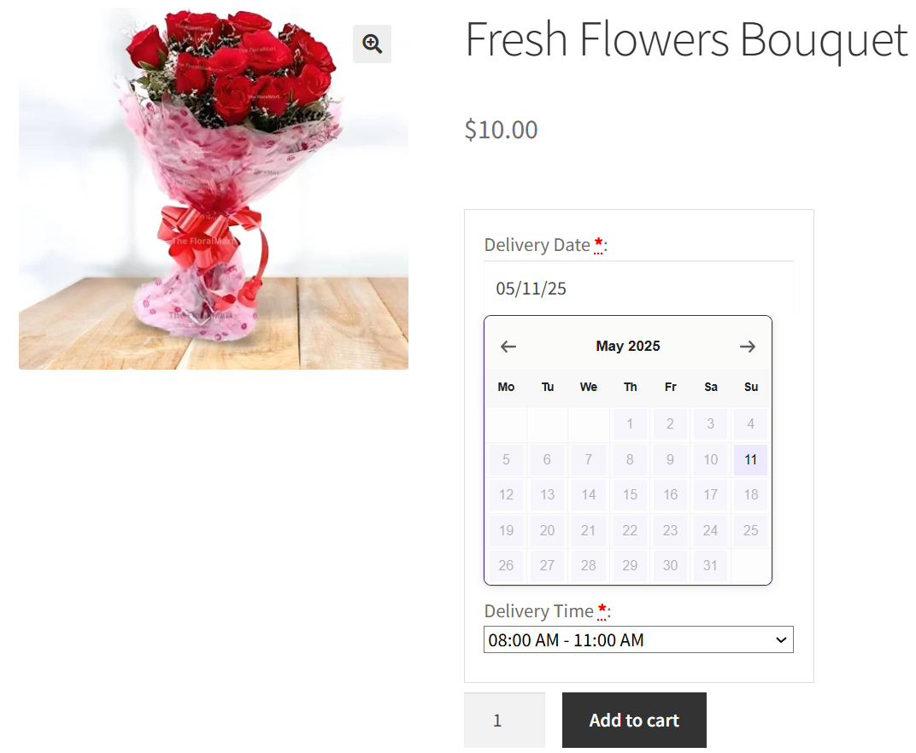Choose May 18 on the calendar
The width and height of the screenshot is (916, 753).
tap(750, 495)
